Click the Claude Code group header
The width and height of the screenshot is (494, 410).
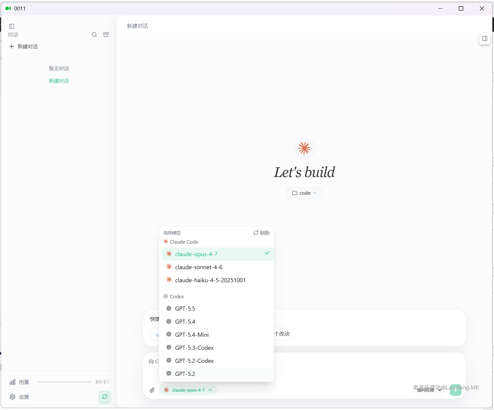pos(181,242)
